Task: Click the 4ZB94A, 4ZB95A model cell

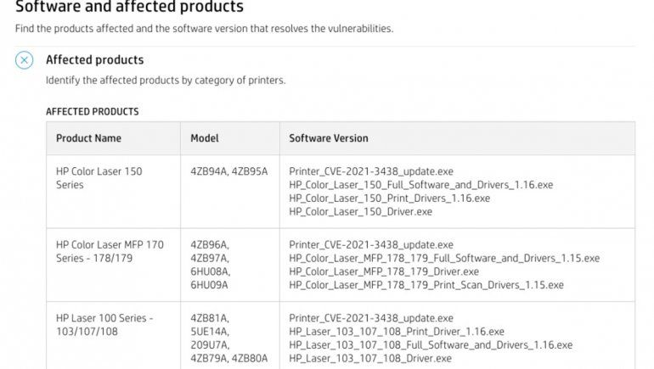Action: 228,171
